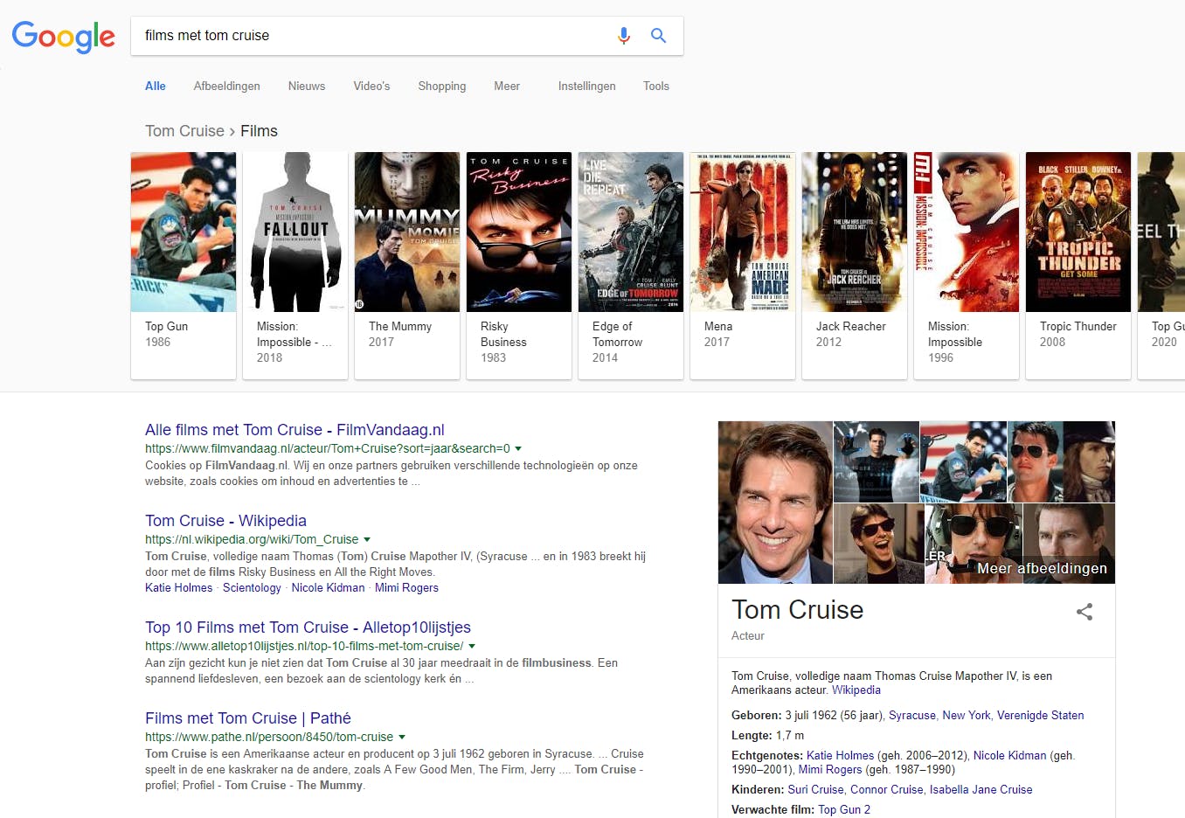Share the Tom Cruise knowledge panel

[1085, 612]
